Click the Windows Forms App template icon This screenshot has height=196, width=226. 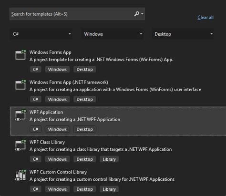[x=21, y=55]
